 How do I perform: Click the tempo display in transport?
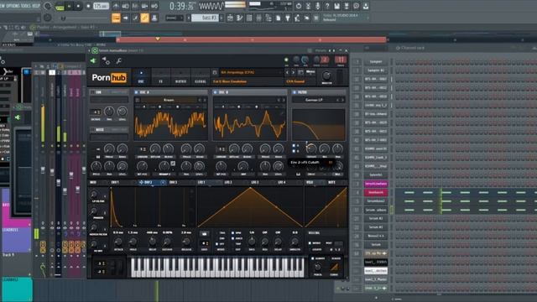click(102, 6)
